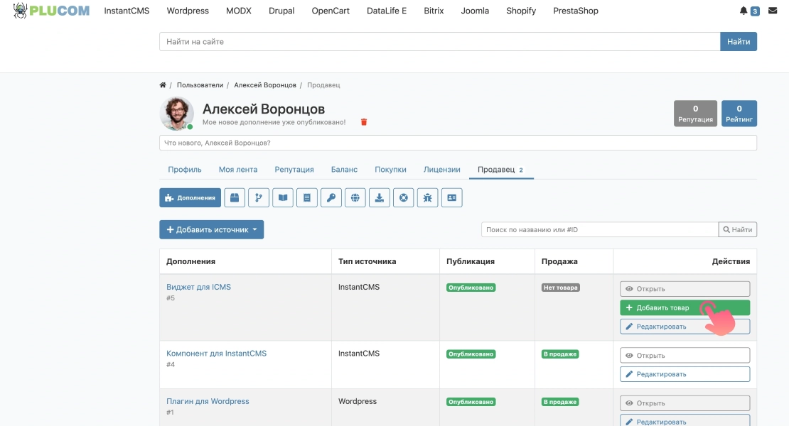Click the Дополнения button
The width and height of the screenshot is (789, 426).
tap(190, 198)
